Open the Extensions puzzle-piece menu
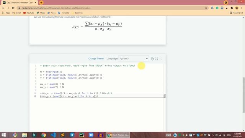245x138 pixels. (x=232, y=8)
